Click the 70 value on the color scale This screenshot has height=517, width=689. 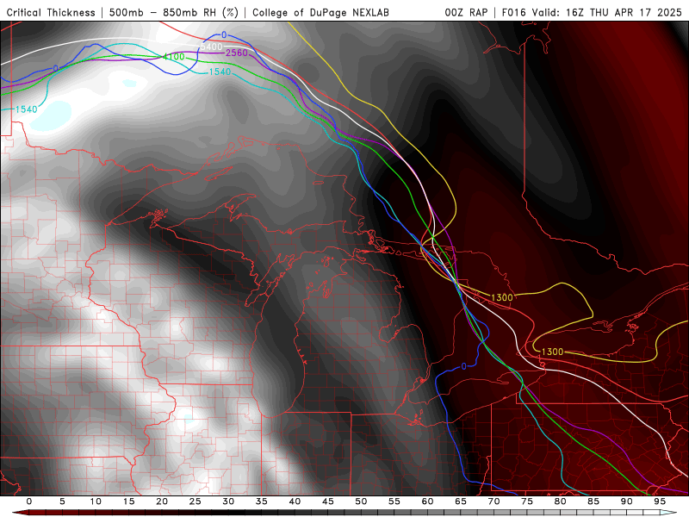(x=493, y=501)
